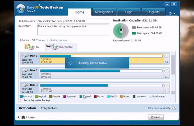This screenshot has width=194, height=126.
Task: Edit the Task/Plan name field
Action: point(73,21)
